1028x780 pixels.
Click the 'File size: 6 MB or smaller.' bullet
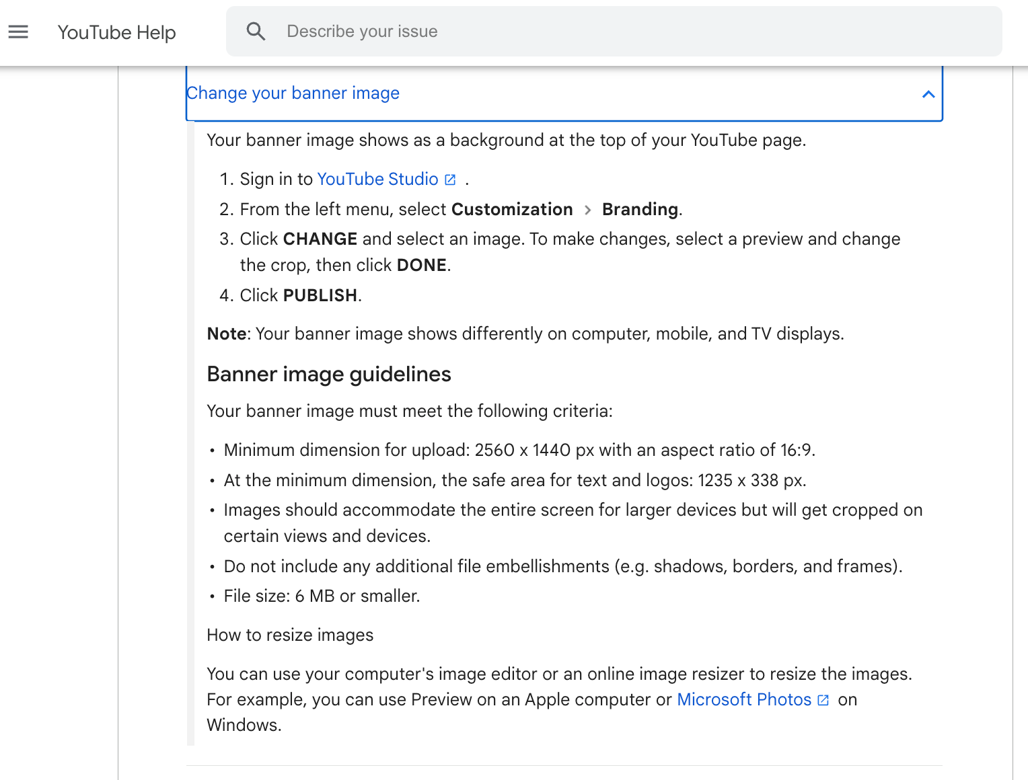click(322, 596)
